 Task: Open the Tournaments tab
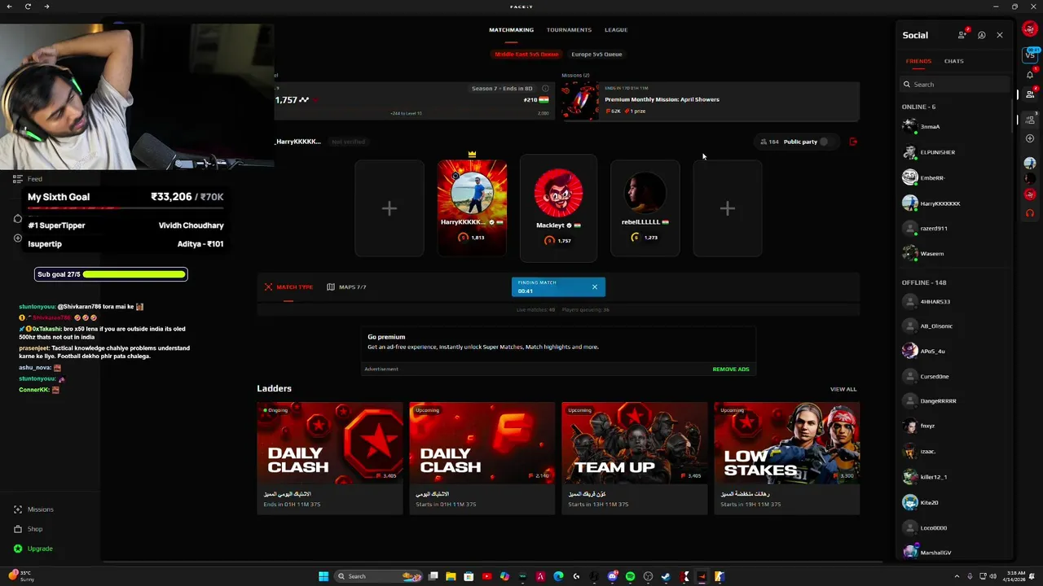(569, 30)
